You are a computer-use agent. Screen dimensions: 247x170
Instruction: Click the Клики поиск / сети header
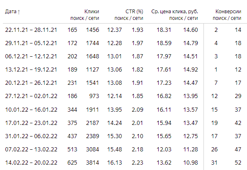85,15
